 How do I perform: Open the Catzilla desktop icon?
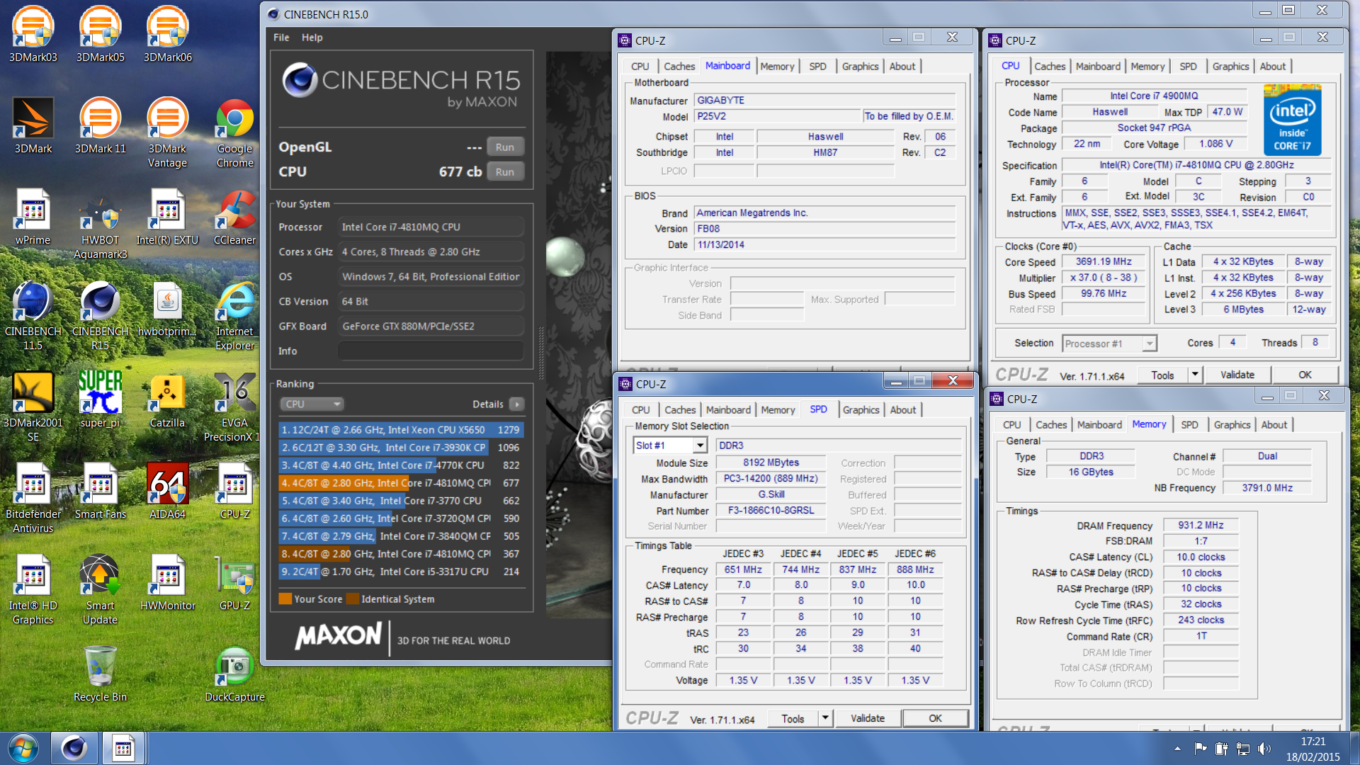pyautogui.click(x=167, y=400)
